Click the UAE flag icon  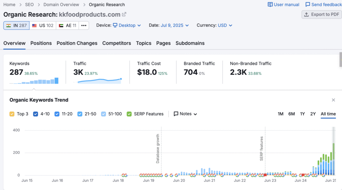[61, 25]
